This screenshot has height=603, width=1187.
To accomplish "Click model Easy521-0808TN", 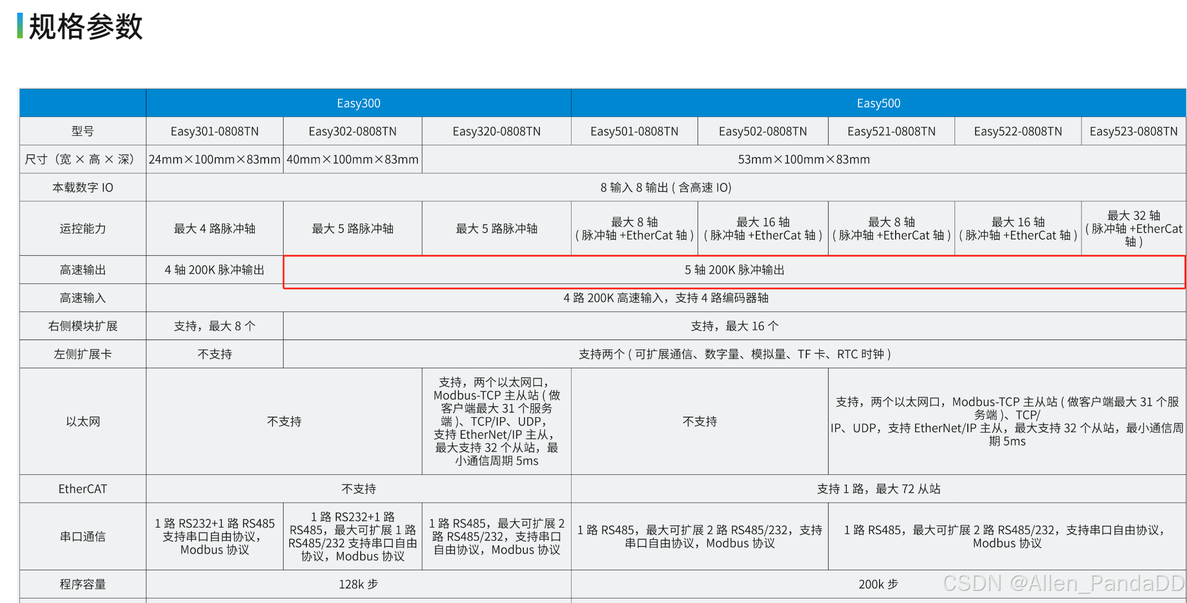I will (891, 131).
